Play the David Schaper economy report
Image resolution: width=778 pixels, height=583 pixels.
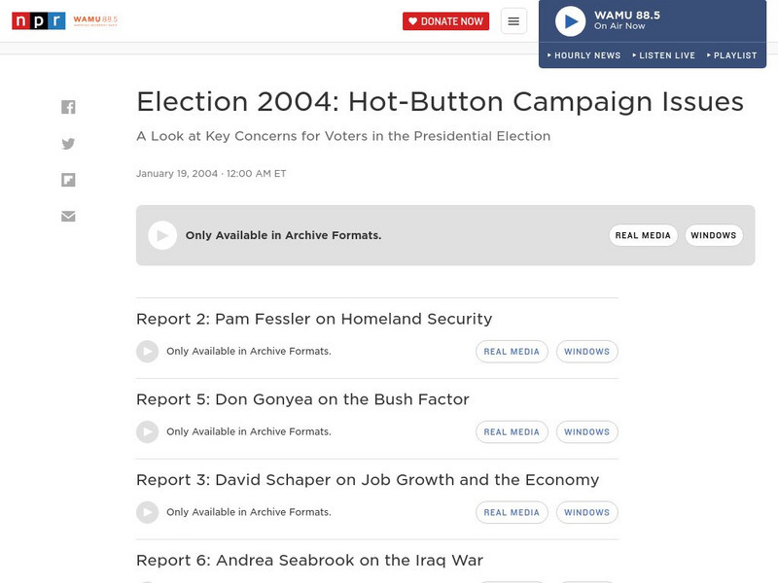(148, 512)
